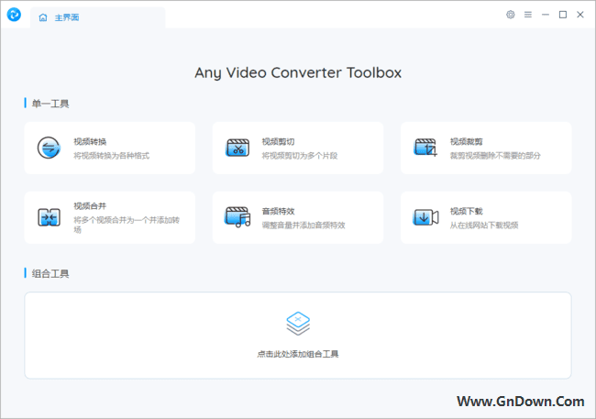Open the 视频转换 tool title
The image size is (596, 419).
tap(90, 142)
